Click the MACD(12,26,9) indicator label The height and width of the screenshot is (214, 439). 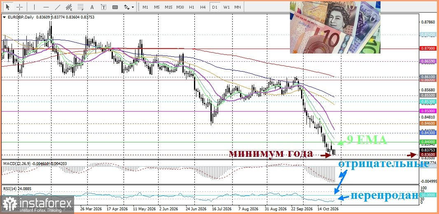(16, 163)
